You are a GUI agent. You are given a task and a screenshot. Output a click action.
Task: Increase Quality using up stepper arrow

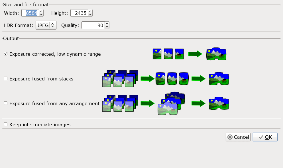107,24
